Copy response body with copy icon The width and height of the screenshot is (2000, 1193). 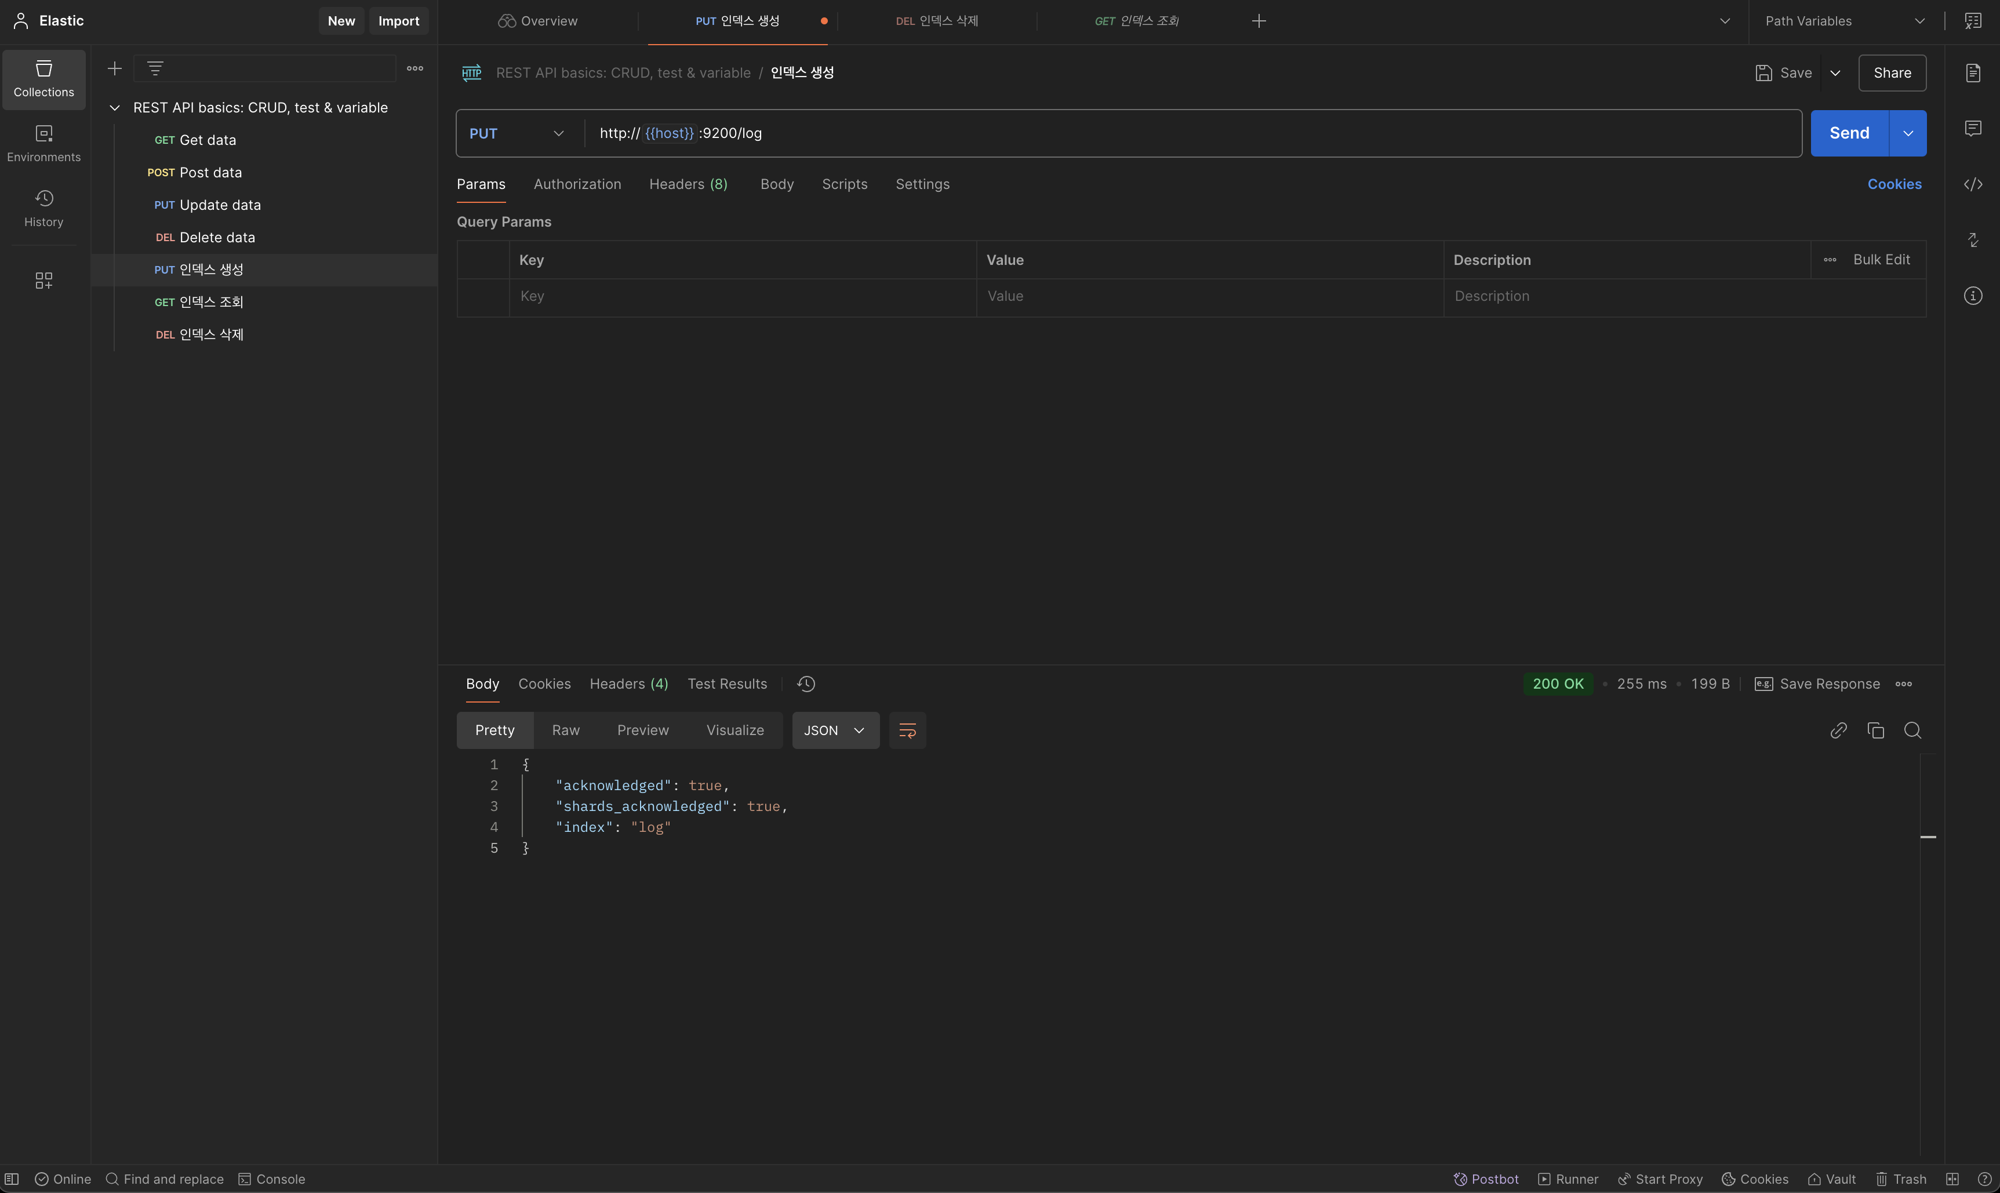(1875, 730)
